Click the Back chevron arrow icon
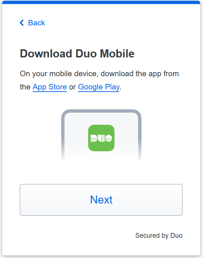203x258 pixels. pyautogui.click(x=22, y=23)
